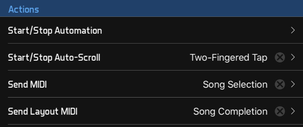Viewport: 303px width, 127px height.
Task: Clear the Song Completion trigger
Action: tap(280, 112)
